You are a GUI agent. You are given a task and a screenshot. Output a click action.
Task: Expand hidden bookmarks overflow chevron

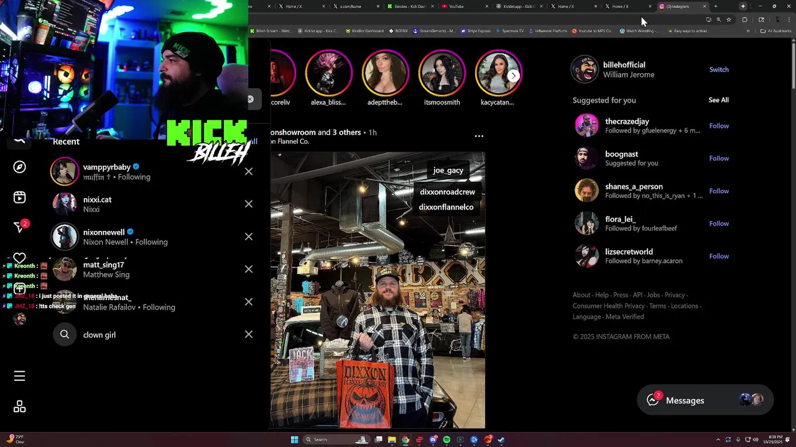[x=748, y=30]
